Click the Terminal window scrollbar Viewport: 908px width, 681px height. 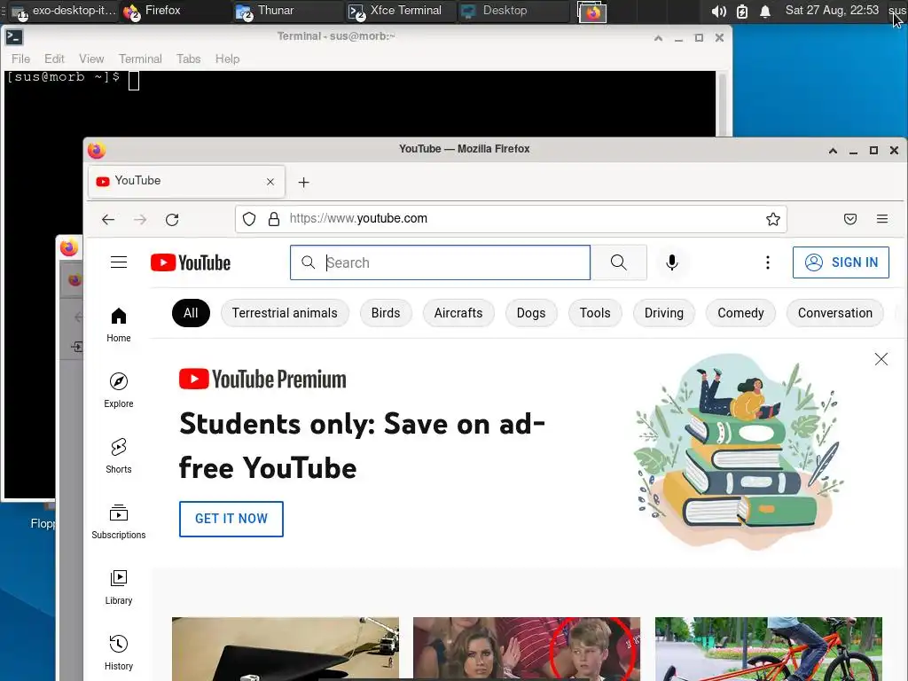[x=722, y=103]
